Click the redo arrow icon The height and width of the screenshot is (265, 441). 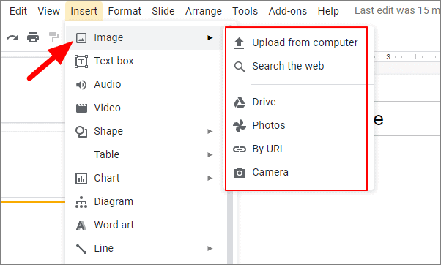[12, 37]
